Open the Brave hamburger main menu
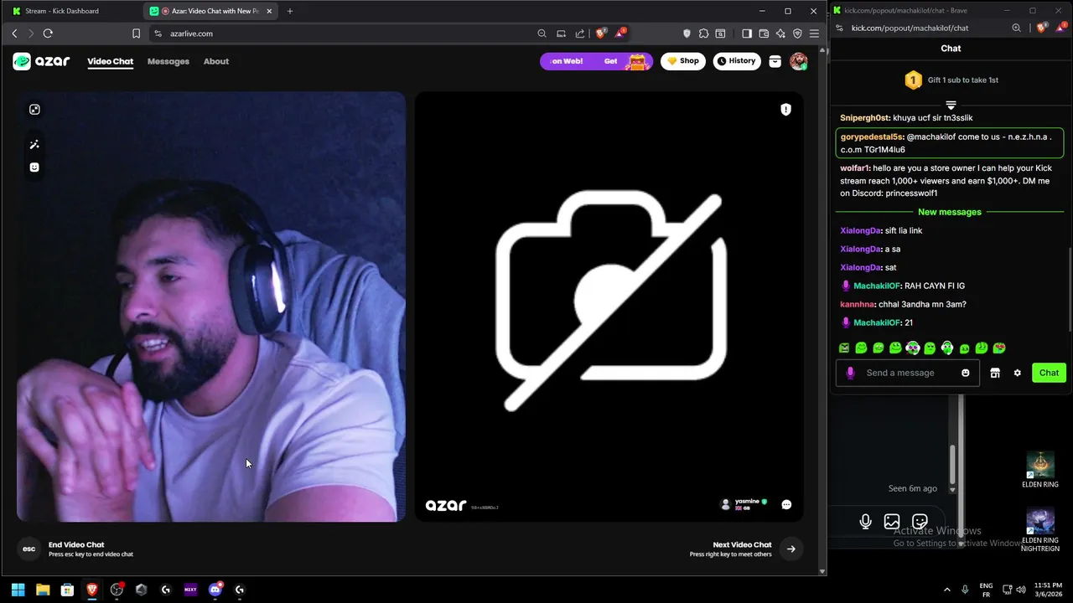 [x=814, y=33]
